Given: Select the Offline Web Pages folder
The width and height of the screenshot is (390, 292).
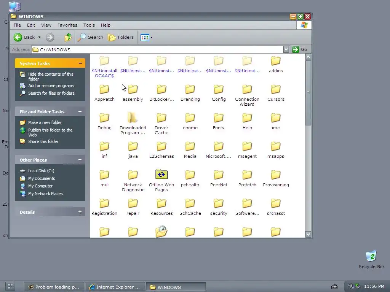Looking at the screenshot, I should click(161, 181).
